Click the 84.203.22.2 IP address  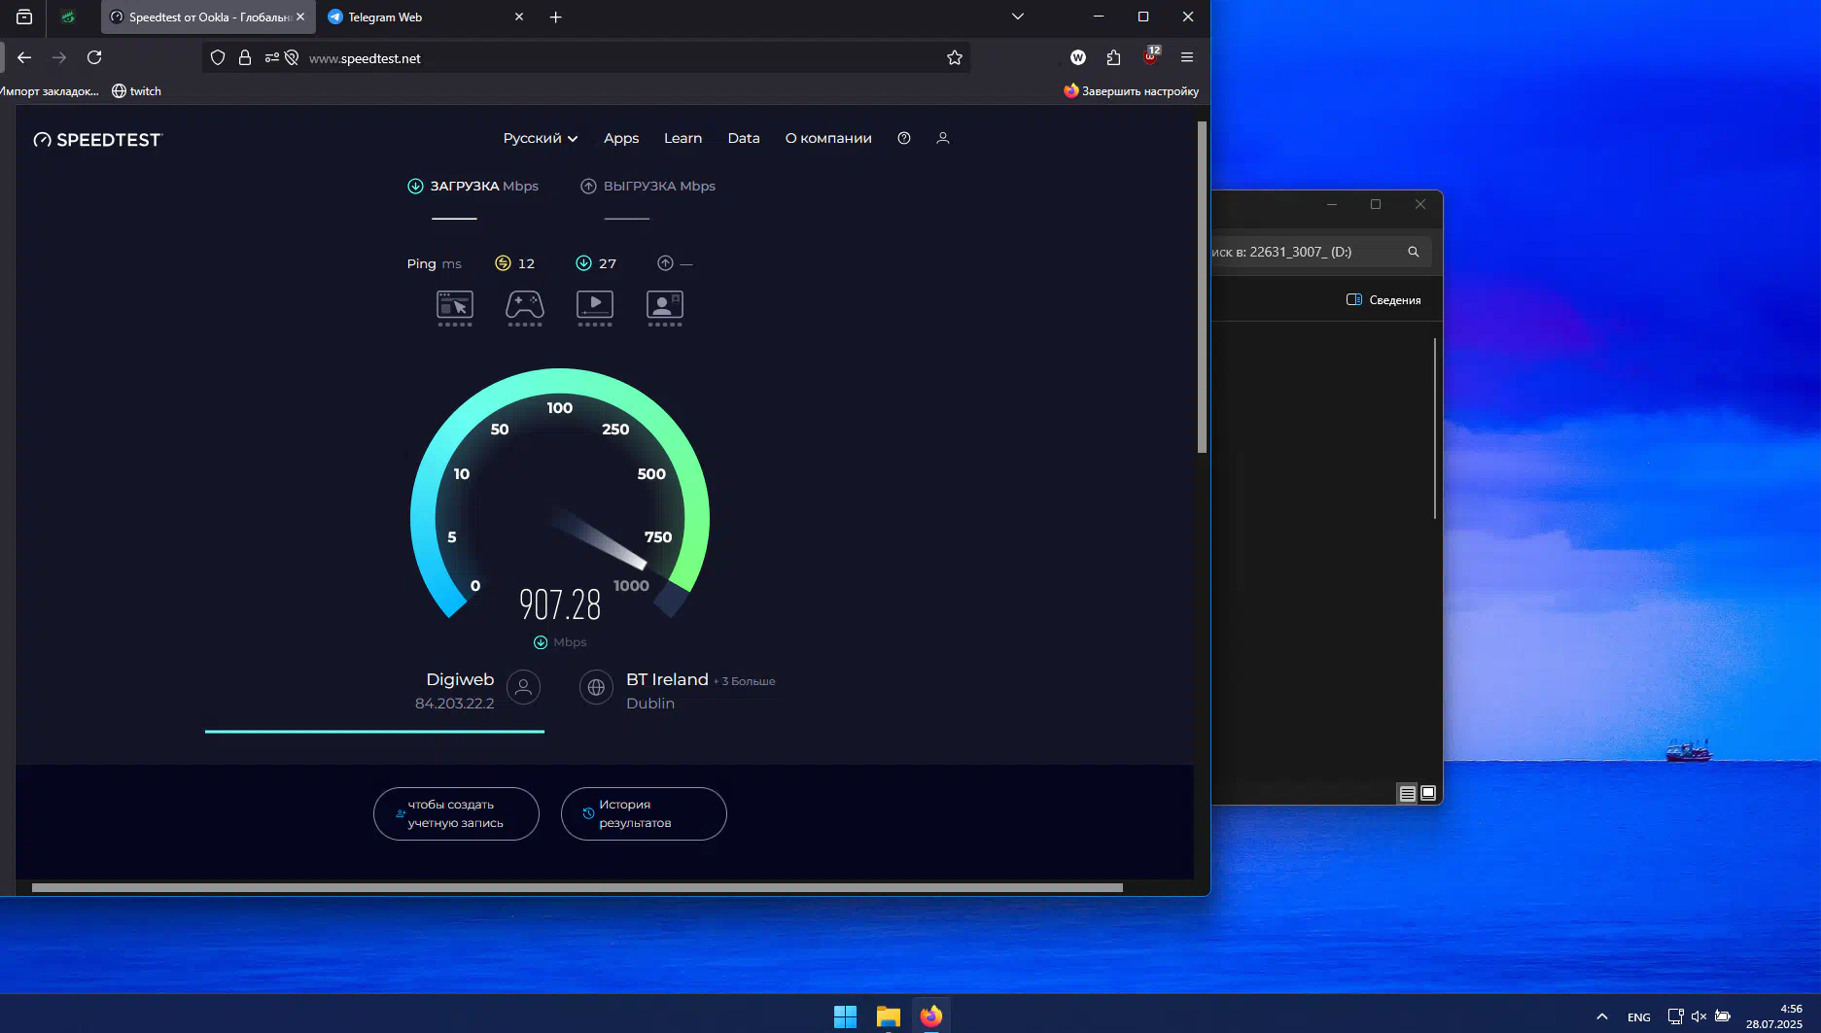pos(454,704)
